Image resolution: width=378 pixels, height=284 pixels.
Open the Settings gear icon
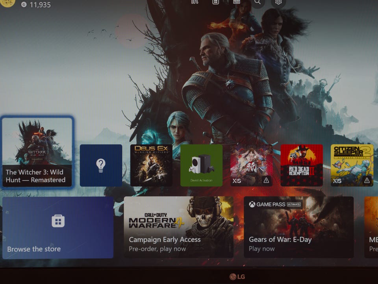tap(278, 2)
